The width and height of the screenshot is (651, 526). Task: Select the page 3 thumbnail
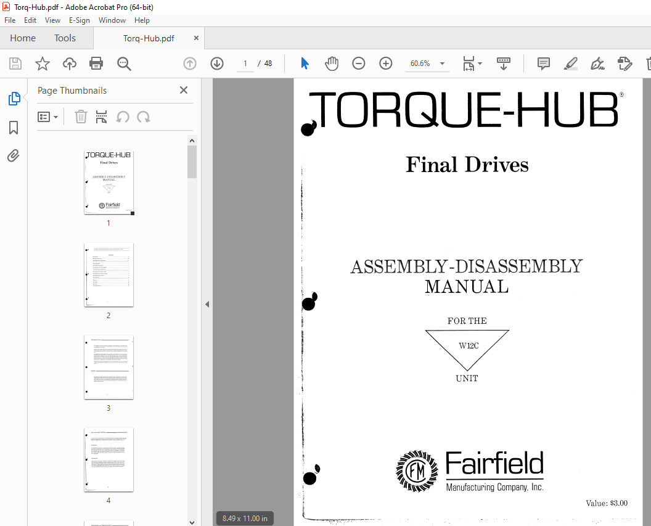108,368
